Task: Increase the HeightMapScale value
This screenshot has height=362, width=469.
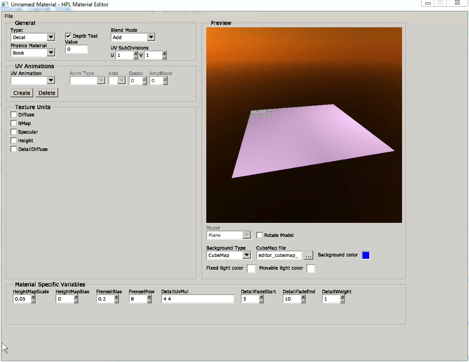Action: (33, 297)
